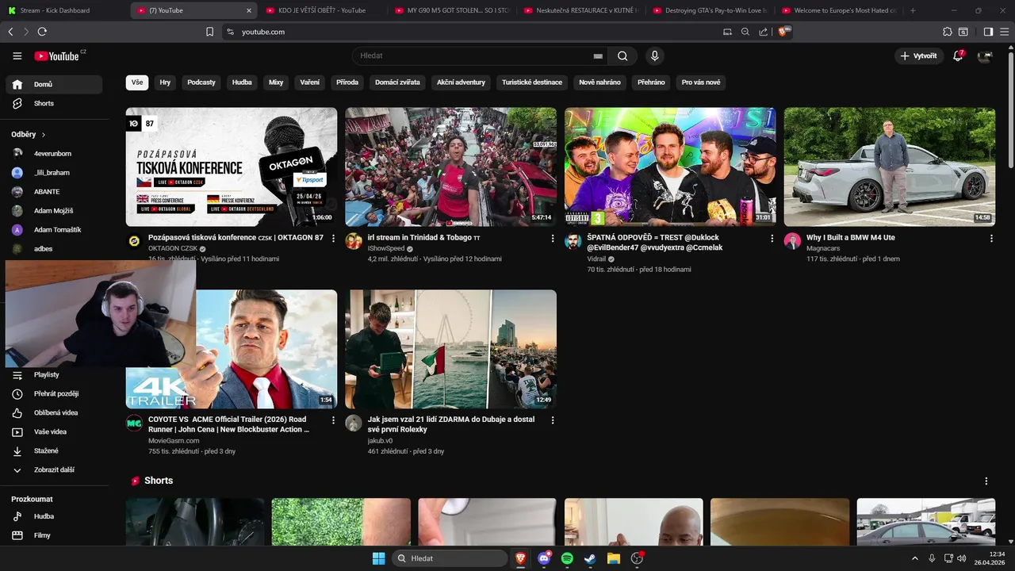1015x571 pixels.
Task: Reload the page
Action: click(42, 32)
